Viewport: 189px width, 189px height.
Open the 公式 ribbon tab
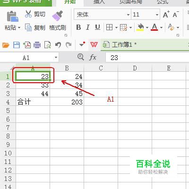click(x=163, y=2)
